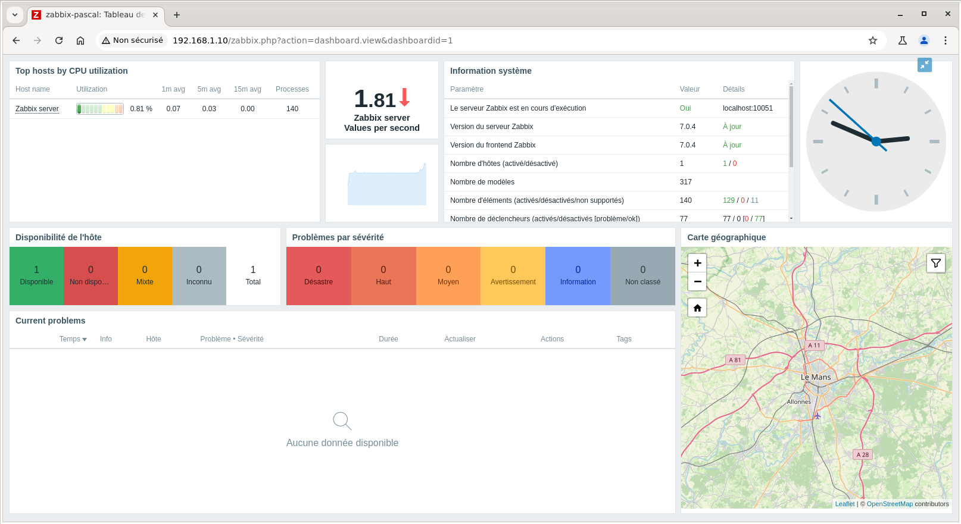Select the Non classé severity tile
Viewport: 961px width, 524px height.
click(642, 276)
